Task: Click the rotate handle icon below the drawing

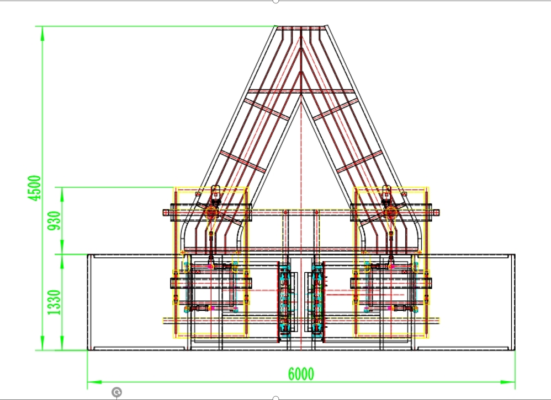Action: 116,392
